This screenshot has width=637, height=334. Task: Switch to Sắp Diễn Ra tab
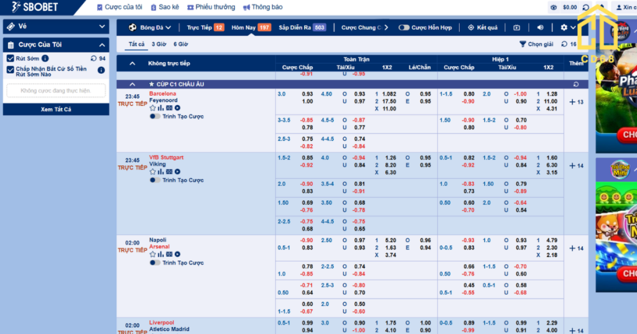[x=302, y=27]
